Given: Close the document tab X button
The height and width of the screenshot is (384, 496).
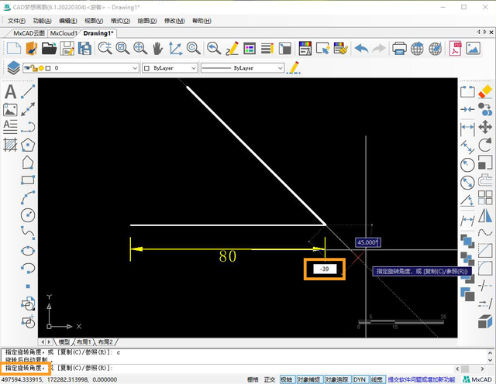Looking at the screenshot, I should click(x=491, y=33).
